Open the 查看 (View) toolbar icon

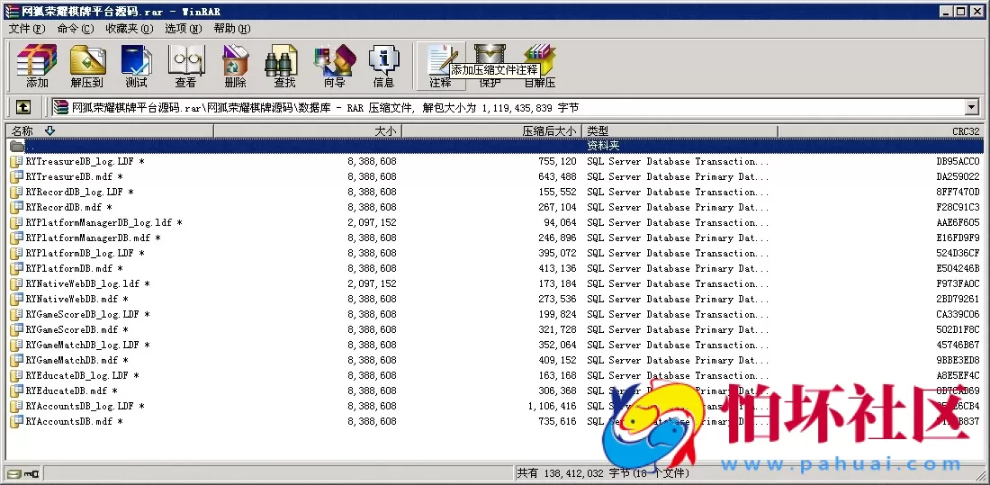click(185, 65)
